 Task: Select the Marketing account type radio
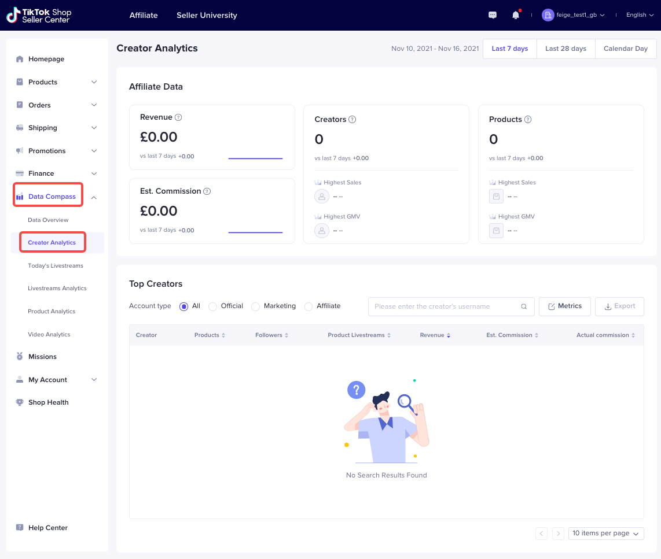(x=255, y=306)
